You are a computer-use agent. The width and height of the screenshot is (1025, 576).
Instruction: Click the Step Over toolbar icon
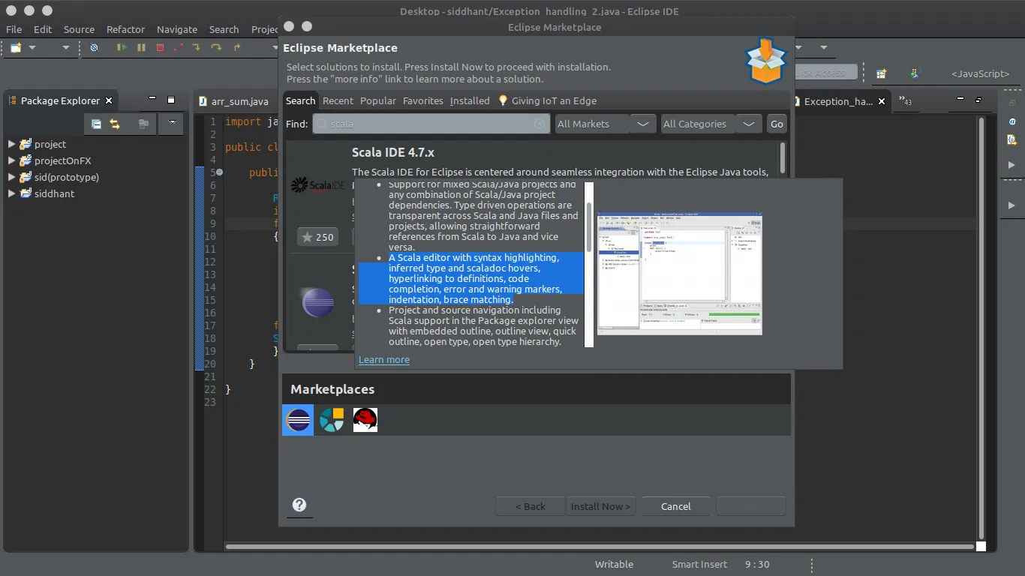(x=217, y=47)
